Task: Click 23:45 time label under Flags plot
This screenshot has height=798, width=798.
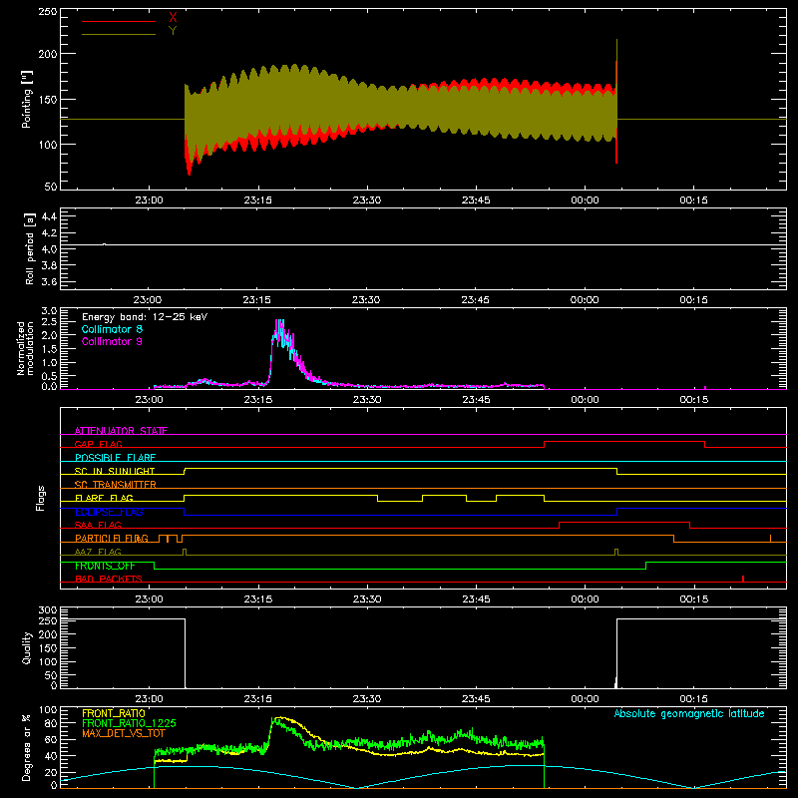Action: tap(476, 599)
